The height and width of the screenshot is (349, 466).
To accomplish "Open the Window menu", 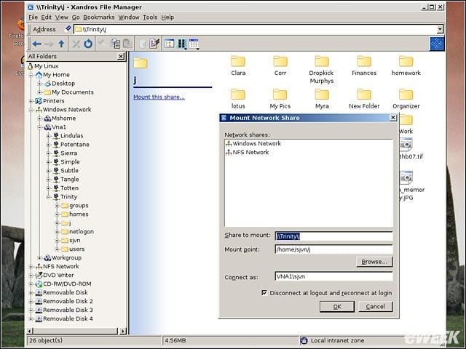I will pos(129,17).
